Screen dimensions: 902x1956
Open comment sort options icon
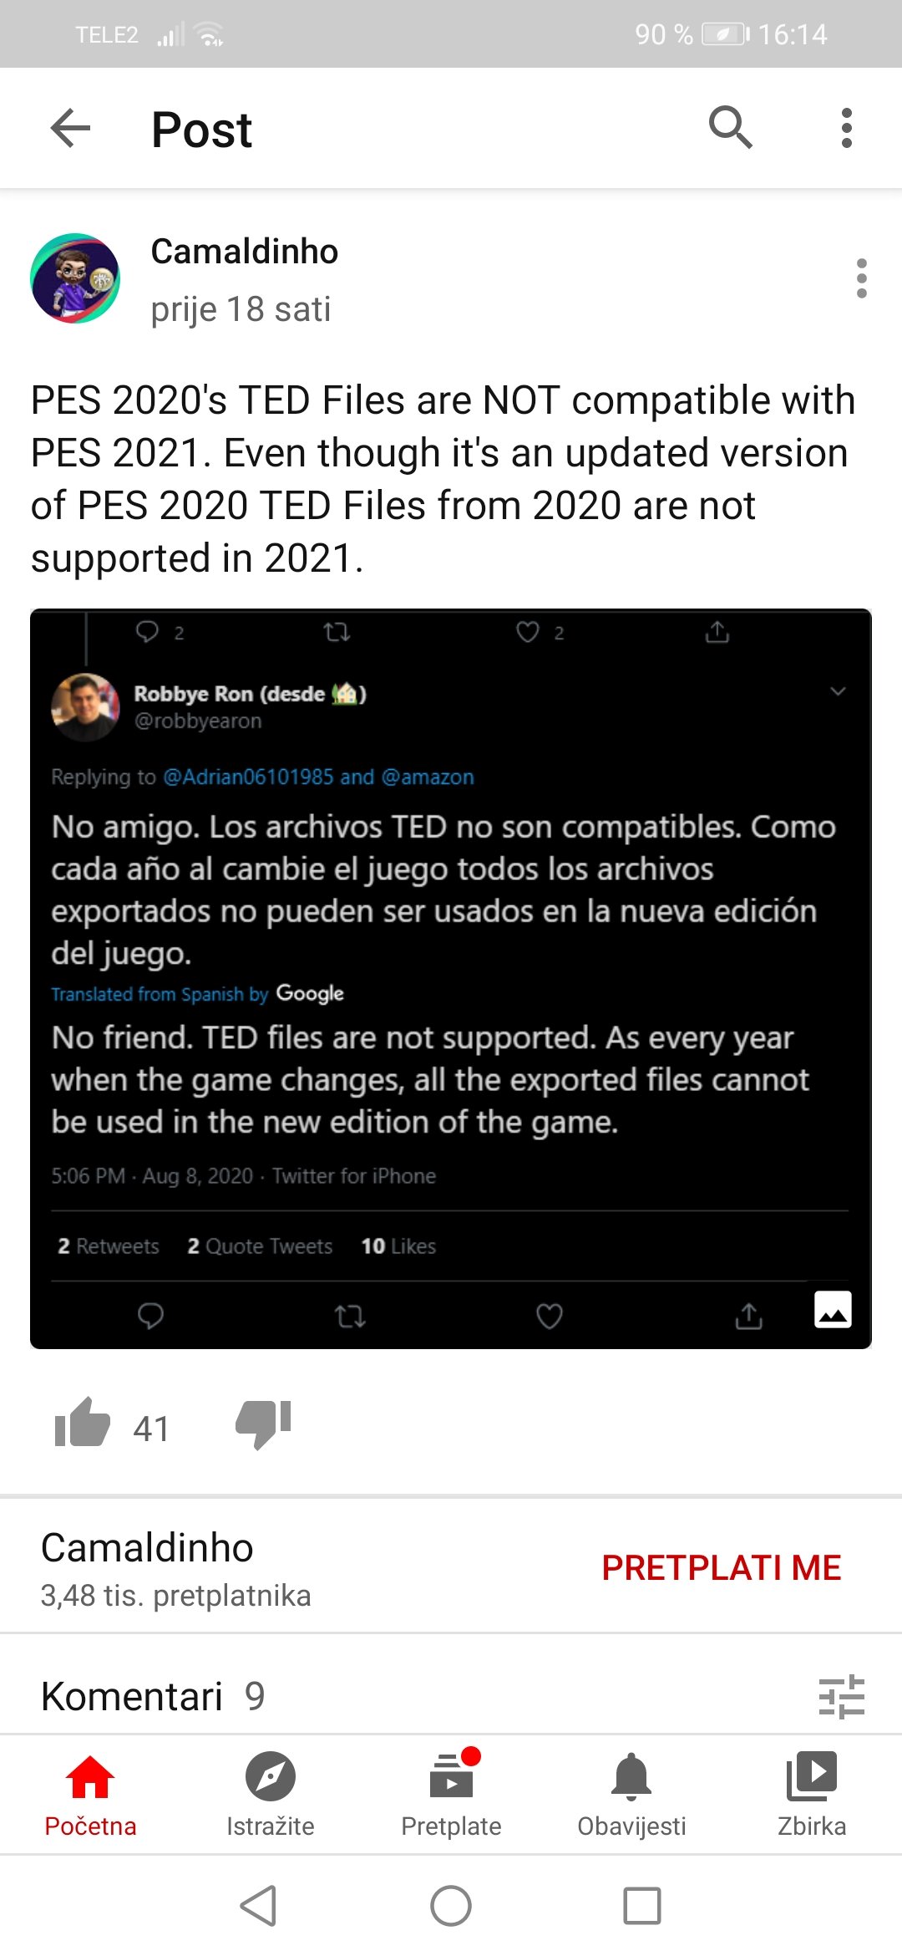click(841, 1696)
